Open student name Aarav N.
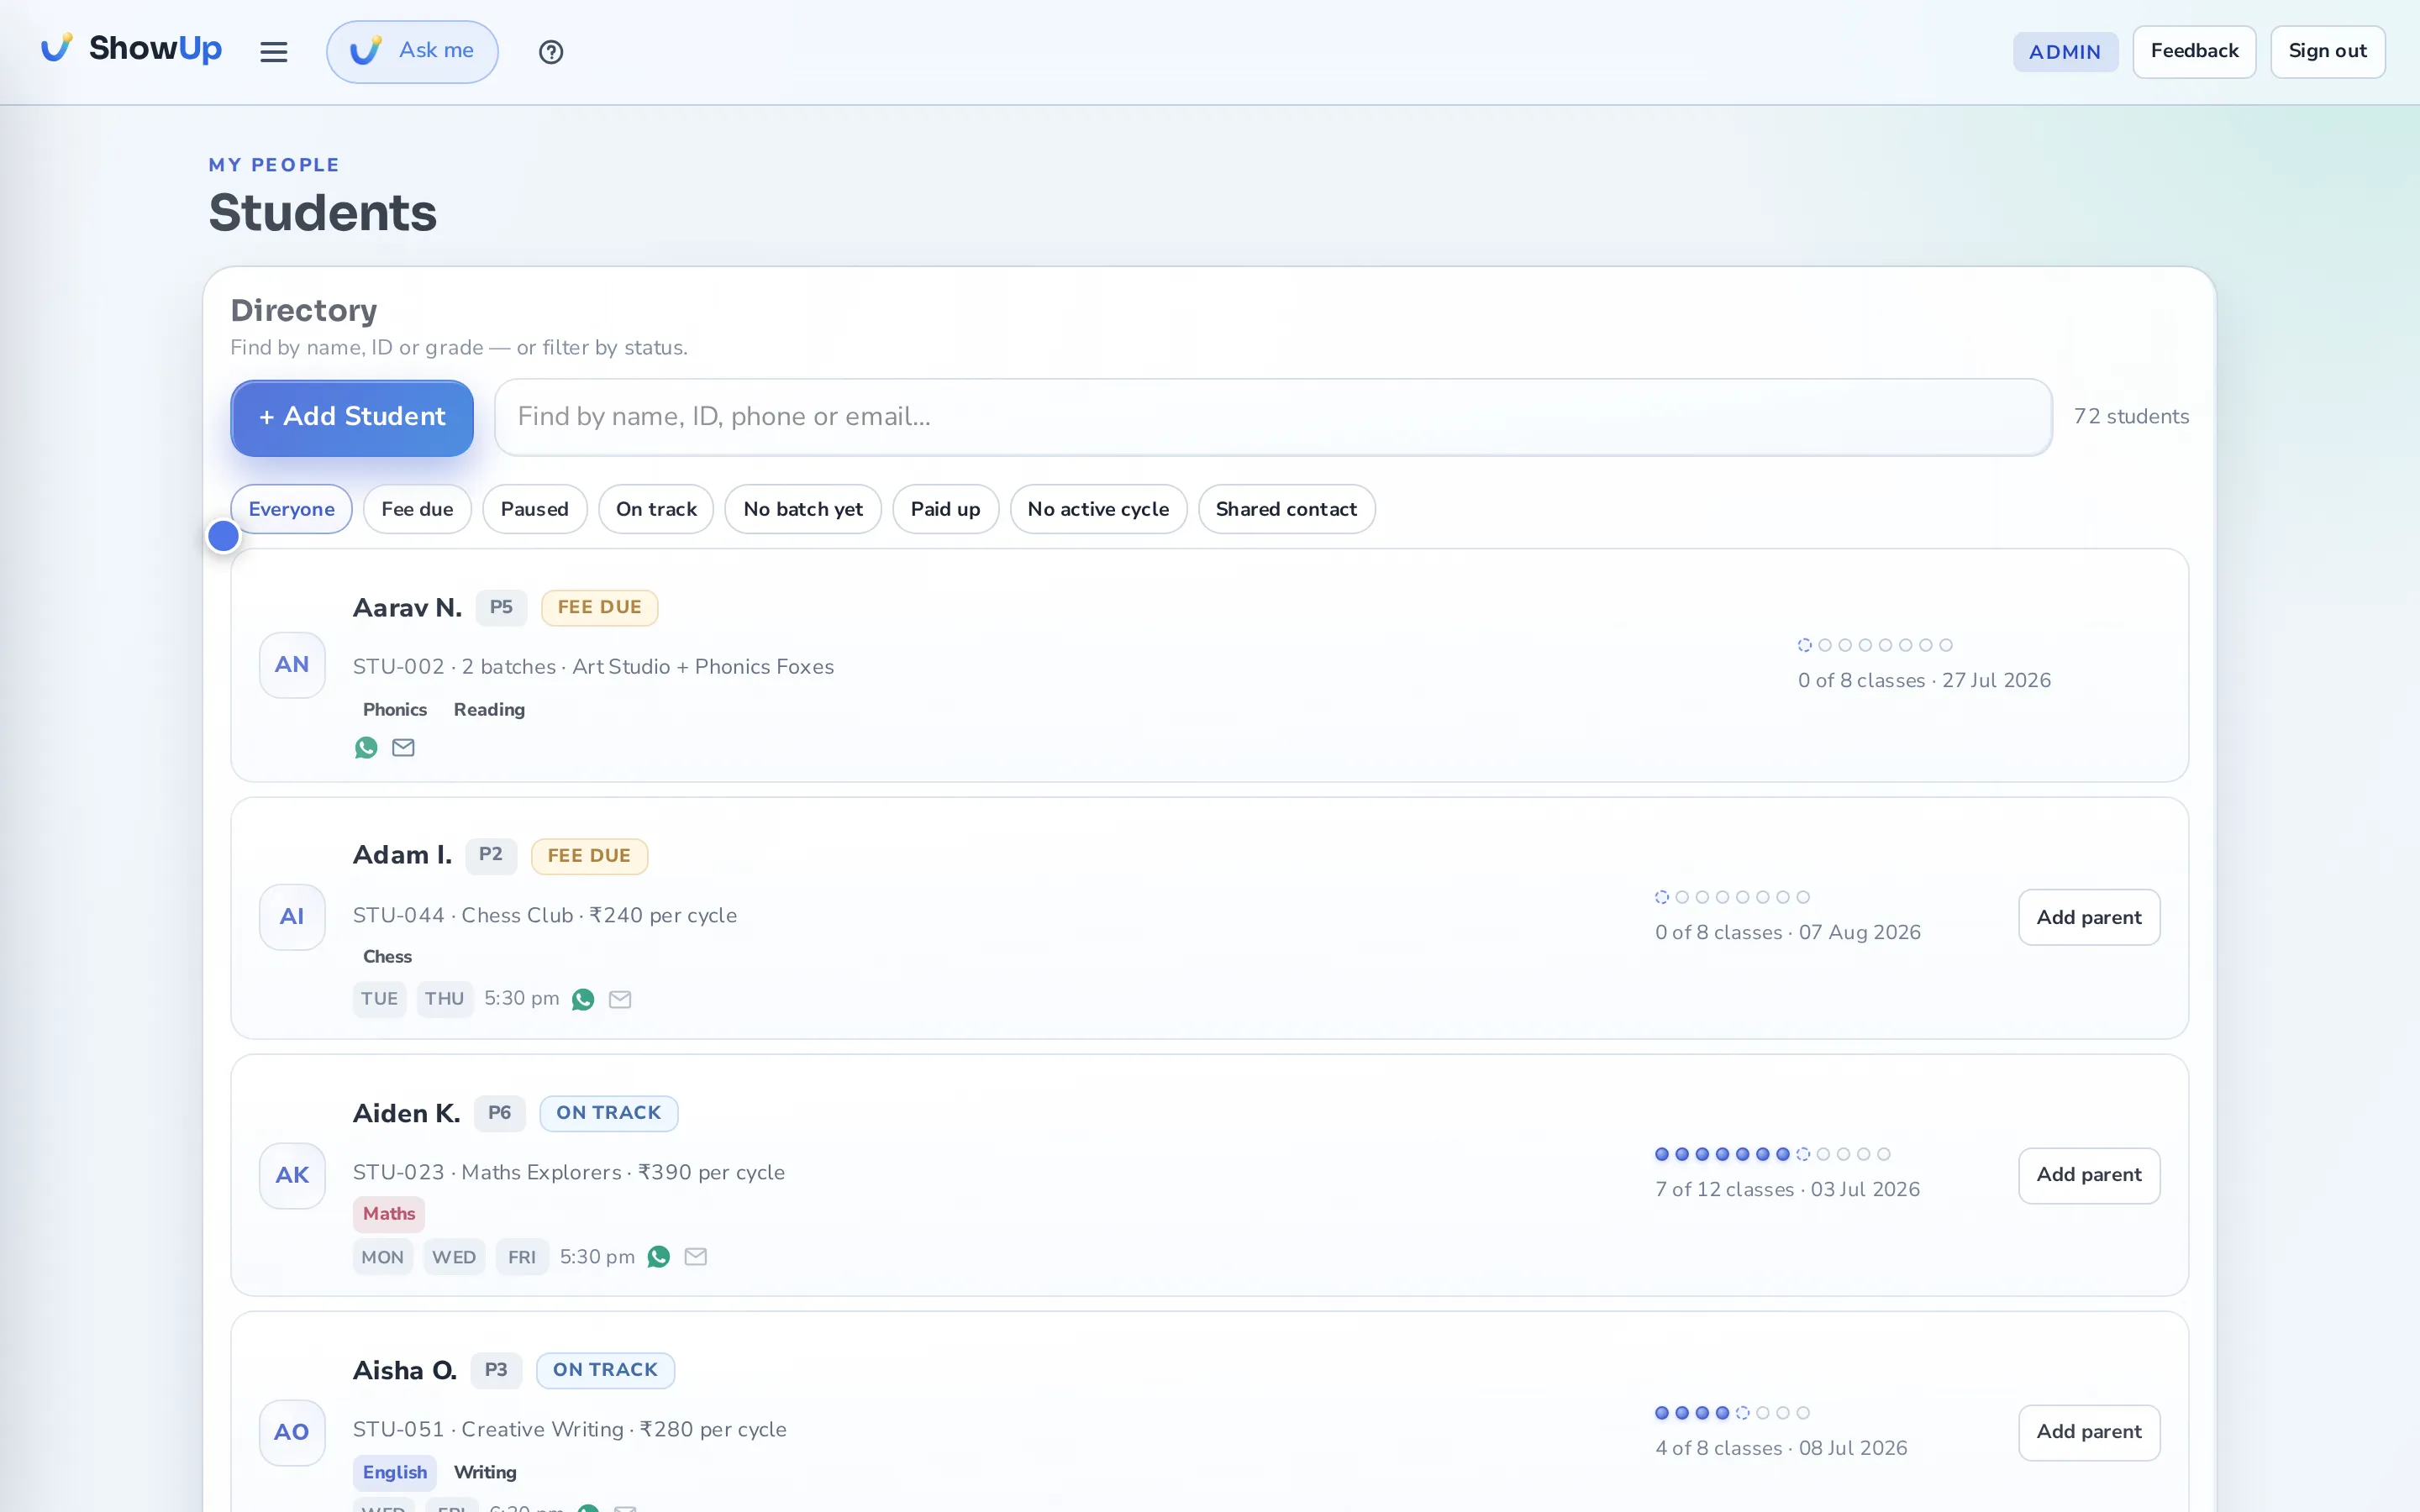 pos(407,608)
